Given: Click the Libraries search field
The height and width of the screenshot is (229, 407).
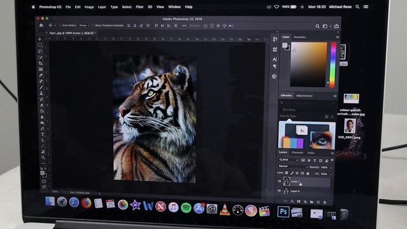Looking at the screenshot, I should click(x=308, y=103).
